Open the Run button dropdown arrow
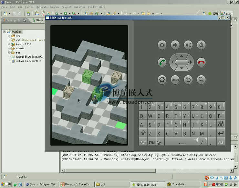 click(69, 14)
